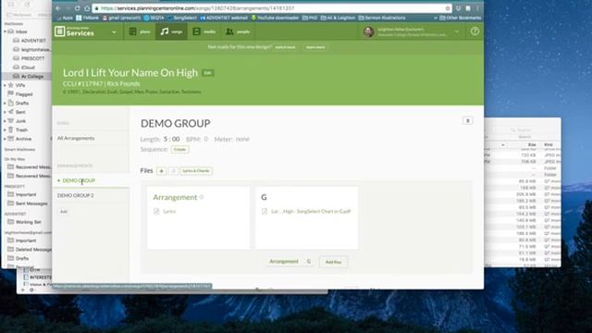
Task: Expand the Drafts mailbox in Mail
Action: tap(6, 103)
